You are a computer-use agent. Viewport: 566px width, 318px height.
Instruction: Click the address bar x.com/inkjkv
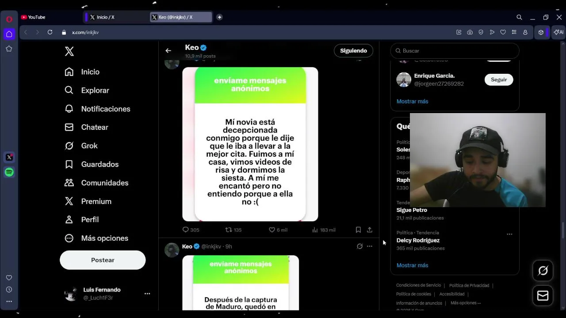coord(85,32)
